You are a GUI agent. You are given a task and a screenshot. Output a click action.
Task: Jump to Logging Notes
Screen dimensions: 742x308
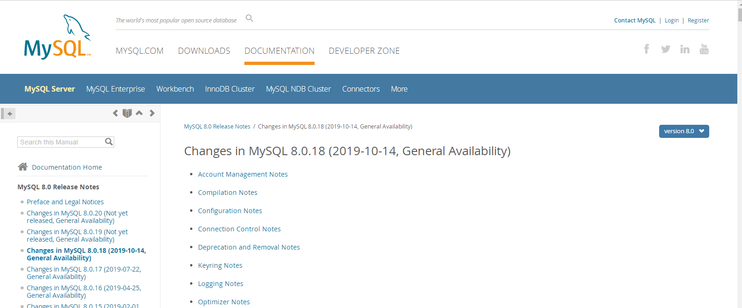tap(220, 284)
